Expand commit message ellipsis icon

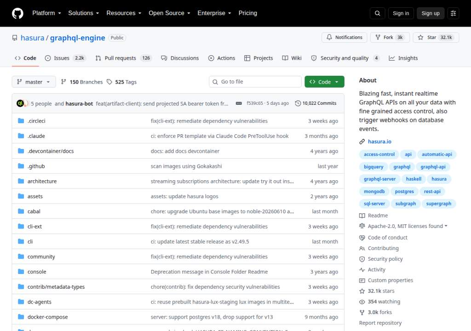239,103
